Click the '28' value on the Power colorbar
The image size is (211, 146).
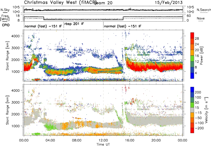point(197,38)
